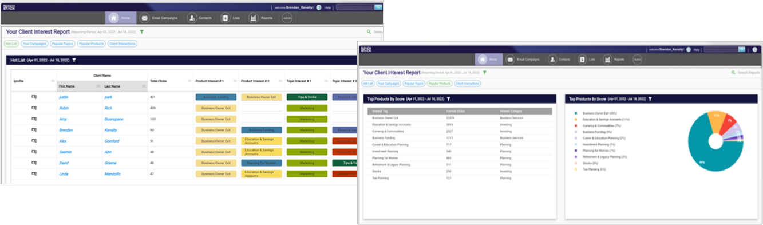The image size is (763, 225).
Task: Select Client Interactions tab in right window
Action: tap(468, 84)
